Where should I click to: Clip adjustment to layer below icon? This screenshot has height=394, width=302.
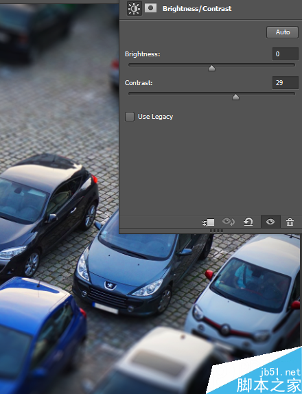tap(208, 222)
